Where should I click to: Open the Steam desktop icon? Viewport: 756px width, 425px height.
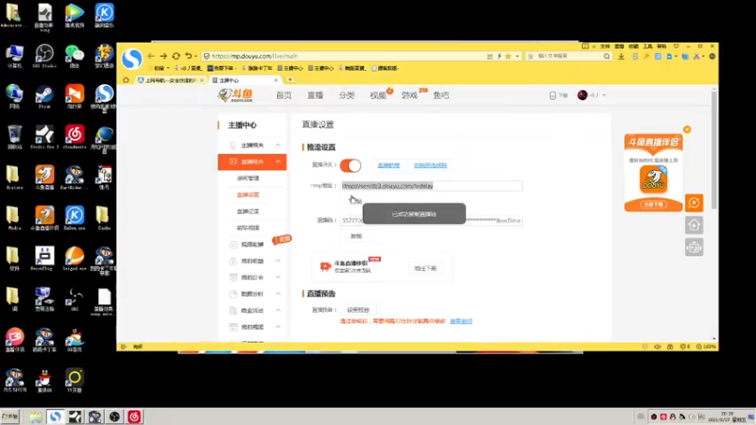(44, 96)
